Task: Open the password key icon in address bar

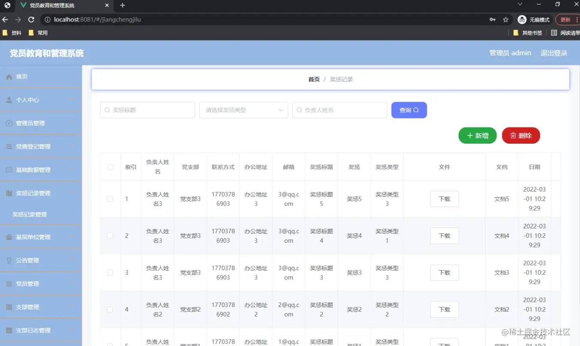Action: click(492, 20)
